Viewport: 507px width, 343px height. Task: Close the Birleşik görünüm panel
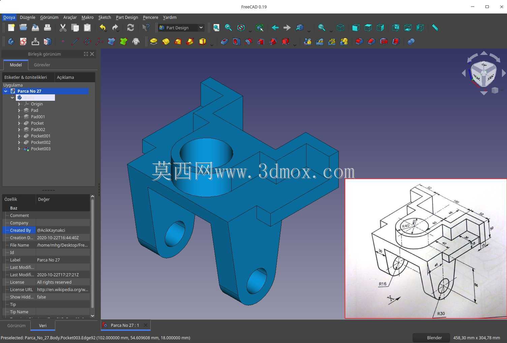[x=92, y=54]
